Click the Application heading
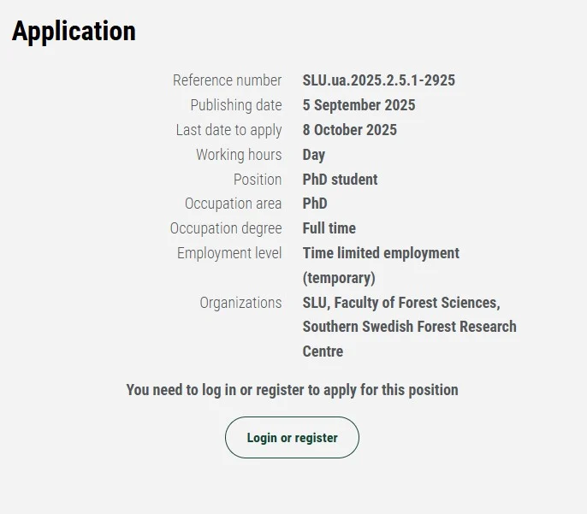587x514 pixels. (74, 32)
